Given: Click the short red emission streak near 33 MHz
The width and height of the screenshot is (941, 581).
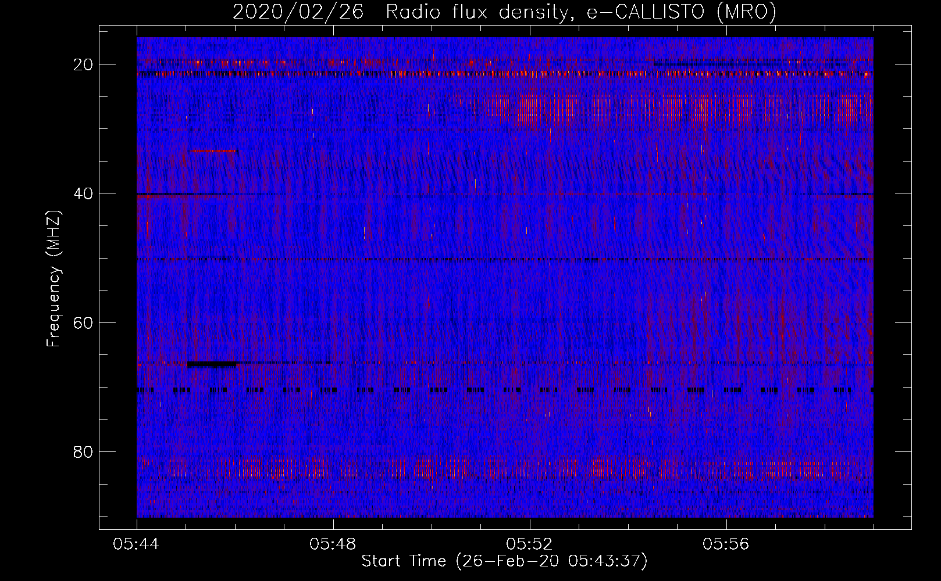Looking at the screenshot, I should click(x=214, y=151).
